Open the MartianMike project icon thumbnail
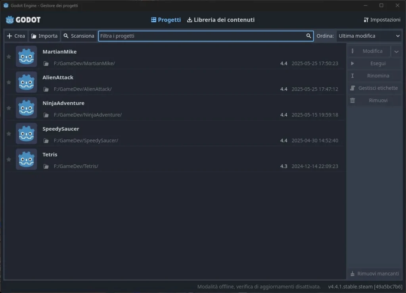 coord(26,56)
